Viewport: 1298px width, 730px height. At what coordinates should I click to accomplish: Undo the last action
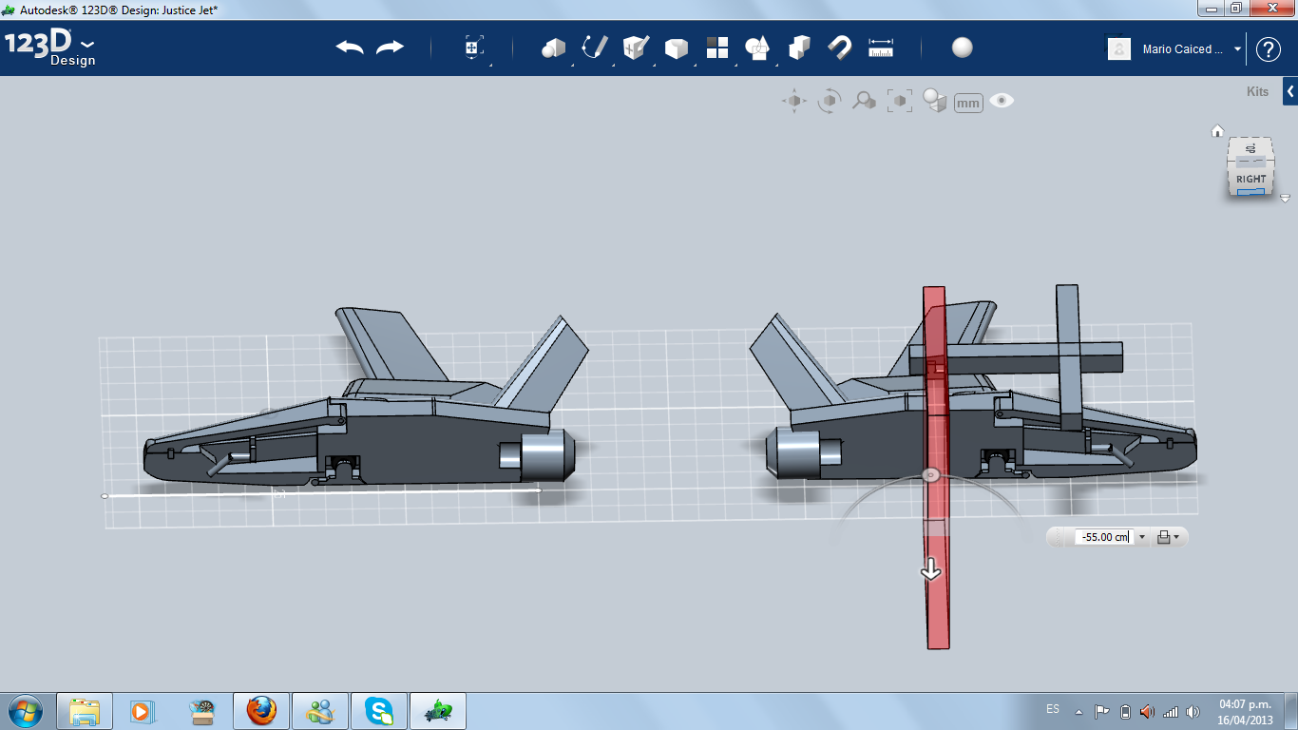pyautogui.click(x=350, y=48)
